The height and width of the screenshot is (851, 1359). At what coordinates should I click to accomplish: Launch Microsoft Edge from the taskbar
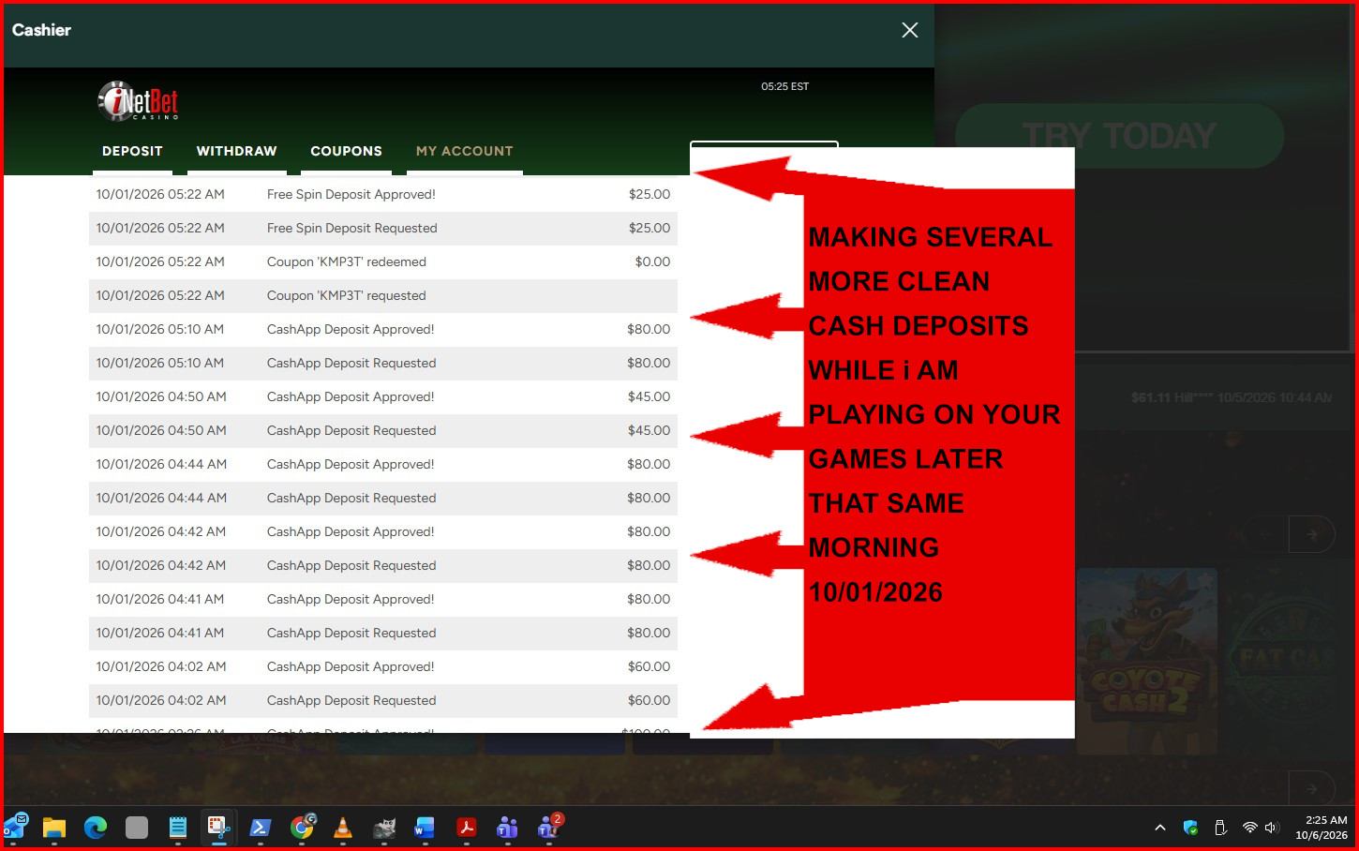click(x=96, y=828)
